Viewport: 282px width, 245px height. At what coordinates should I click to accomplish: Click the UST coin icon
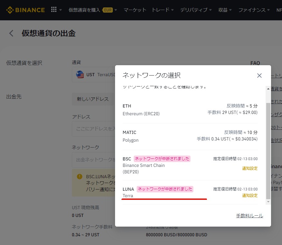tap(80, 75)
